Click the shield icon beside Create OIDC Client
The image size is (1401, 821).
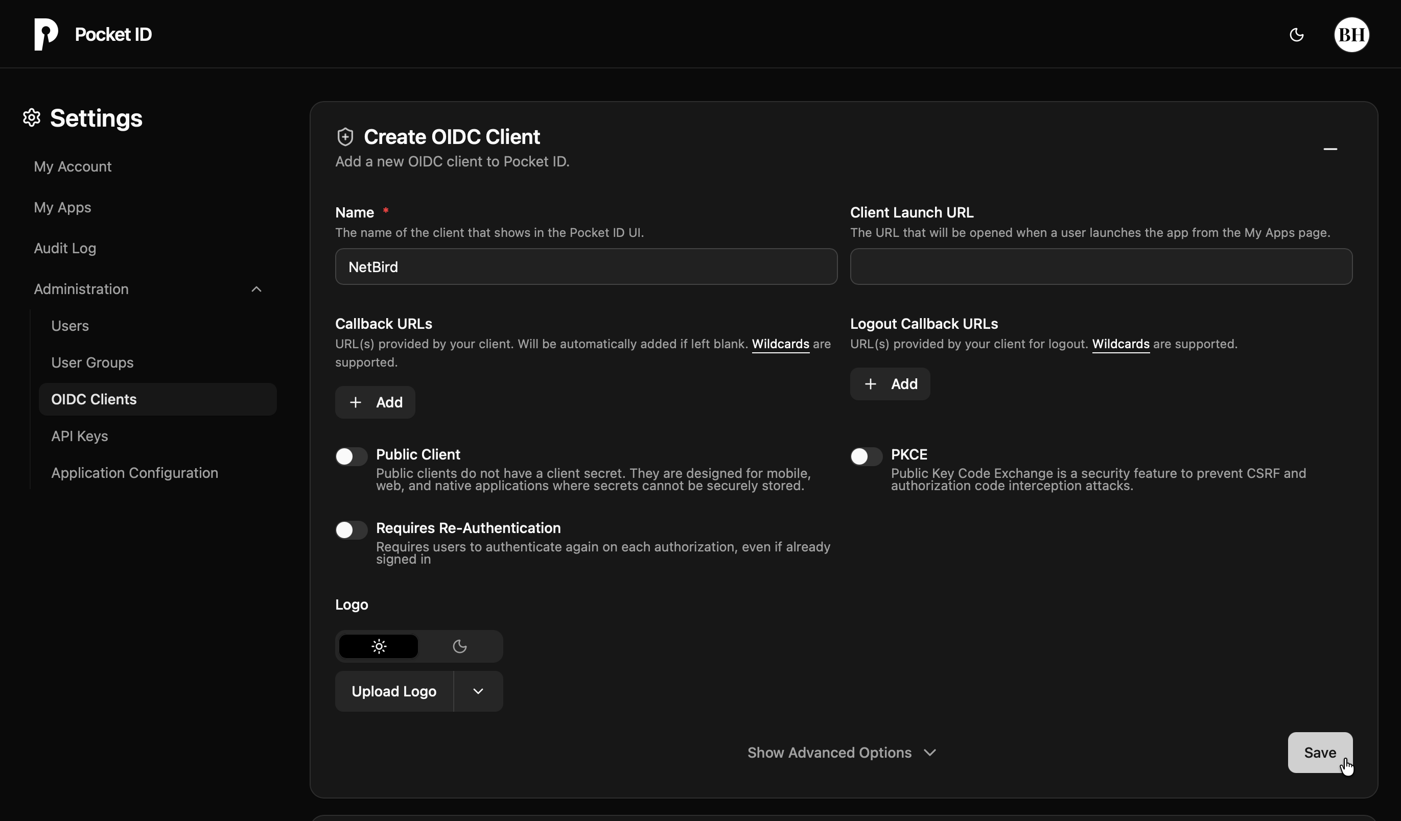tap(345, 136)
